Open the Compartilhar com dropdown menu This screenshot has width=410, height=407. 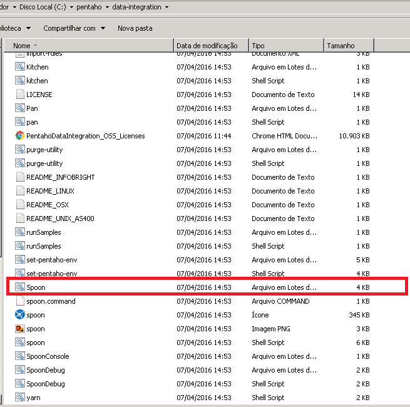74,28
